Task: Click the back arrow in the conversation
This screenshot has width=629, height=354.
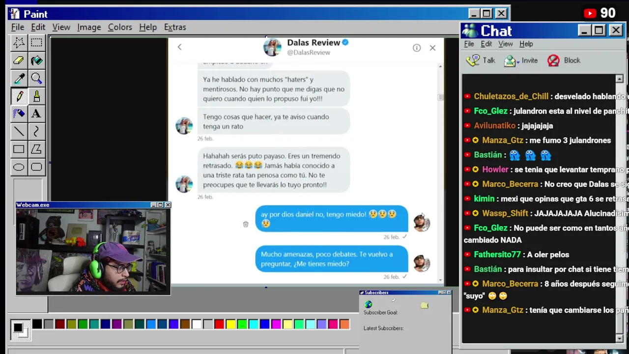Action: 179,47
